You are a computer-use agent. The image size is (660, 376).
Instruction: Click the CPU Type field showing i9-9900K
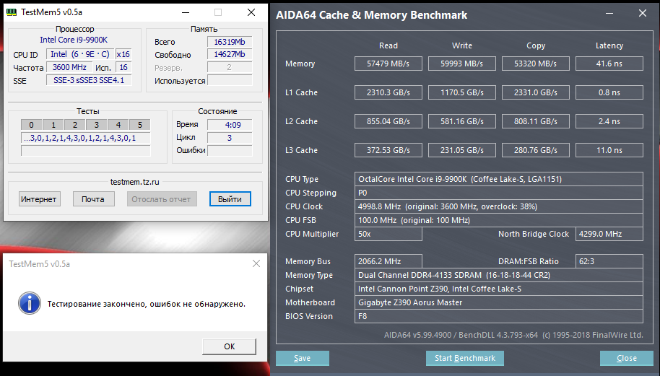499,179
